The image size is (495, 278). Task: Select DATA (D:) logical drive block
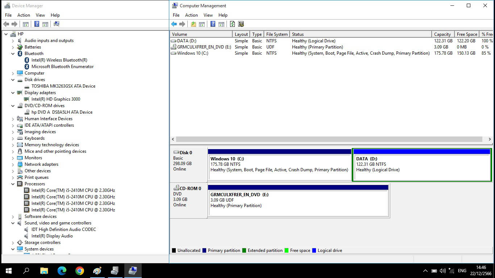pos(422,164)
